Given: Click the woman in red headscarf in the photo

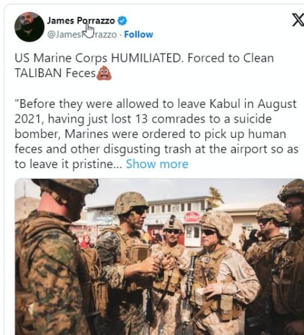Looking at the screenshot, I should pos(85,241).
